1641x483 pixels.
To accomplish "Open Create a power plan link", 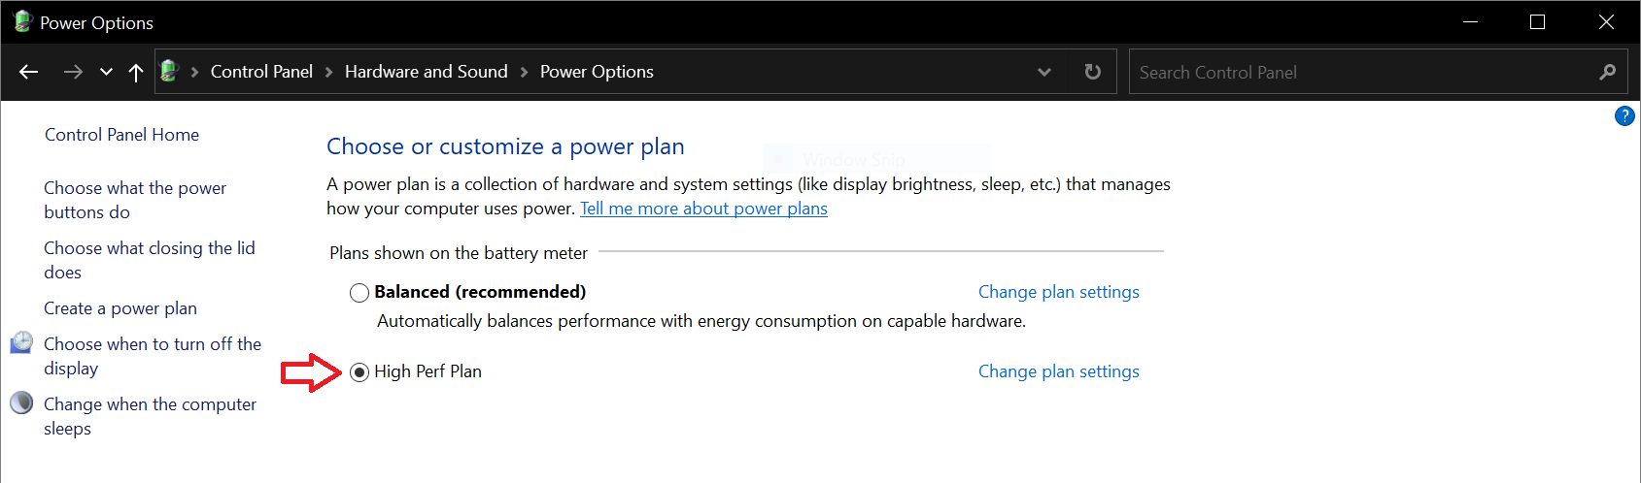I will [x=120, y=308].
